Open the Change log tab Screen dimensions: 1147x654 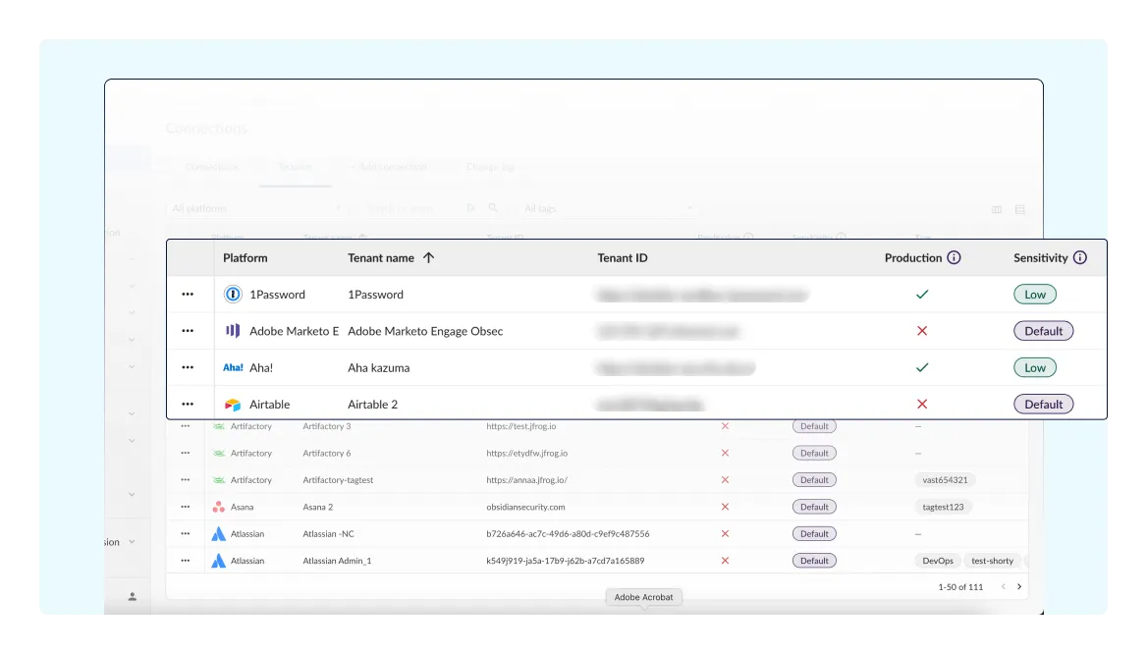point(490,167)
